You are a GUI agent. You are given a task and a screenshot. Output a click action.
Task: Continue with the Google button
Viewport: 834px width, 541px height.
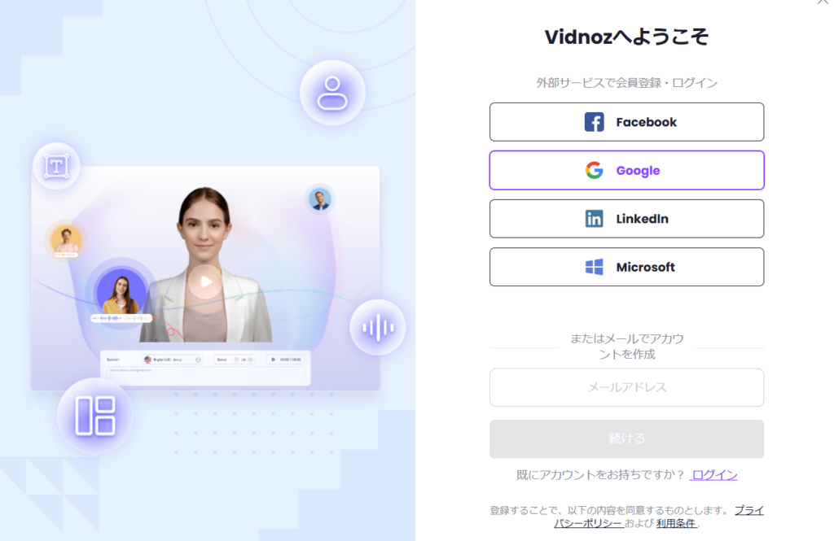(x=626, y=171)
